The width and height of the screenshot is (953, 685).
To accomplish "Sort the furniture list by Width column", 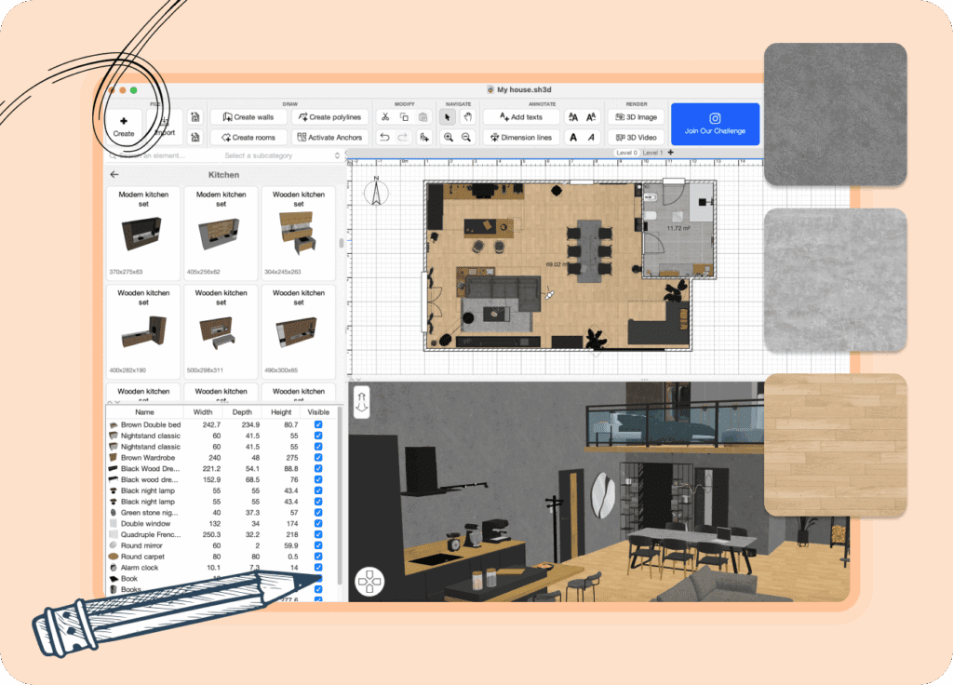I will (x=203, y=411).
